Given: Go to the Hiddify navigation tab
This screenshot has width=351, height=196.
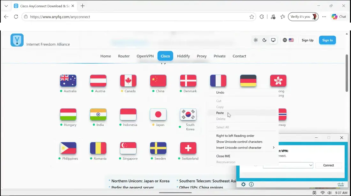Looking at the screenshot, I should point(183,56).
